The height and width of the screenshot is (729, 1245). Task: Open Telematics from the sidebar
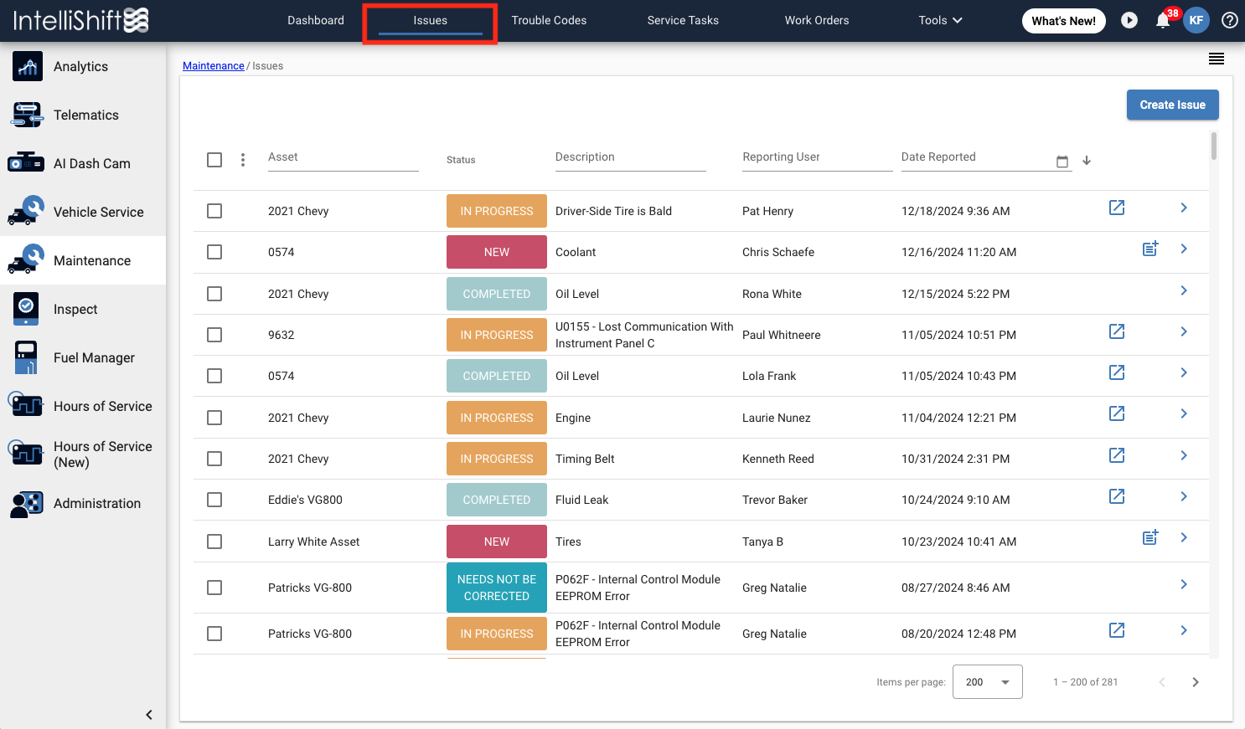[83, 115]
